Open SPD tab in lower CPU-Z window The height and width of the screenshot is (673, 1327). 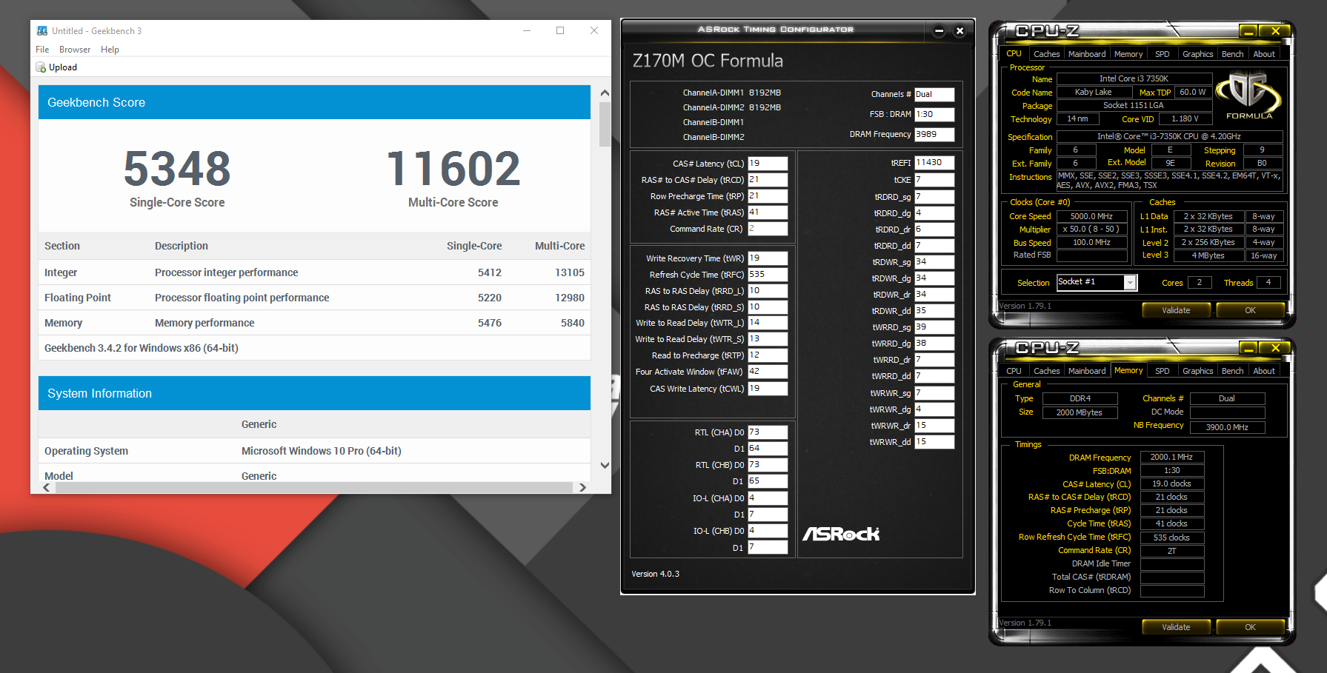tap(1162, 371)
